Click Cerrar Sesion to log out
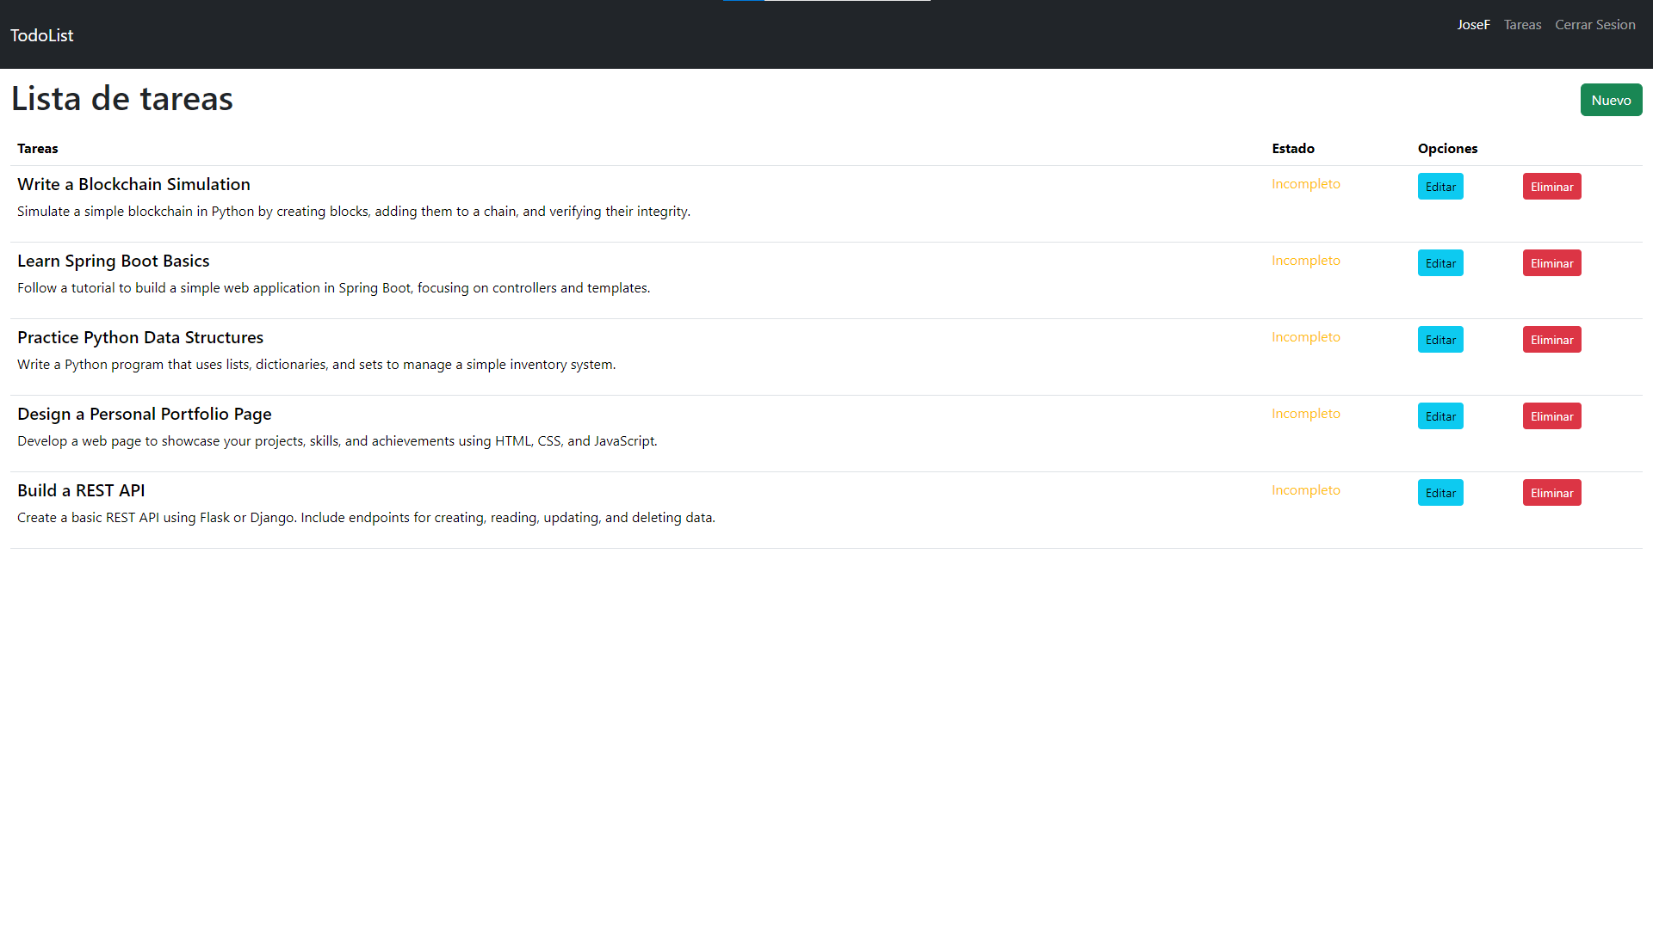 [1594, 24]
